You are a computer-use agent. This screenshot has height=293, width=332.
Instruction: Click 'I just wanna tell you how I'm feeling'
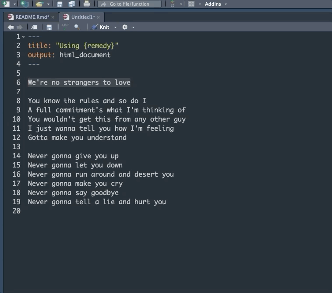101,128
